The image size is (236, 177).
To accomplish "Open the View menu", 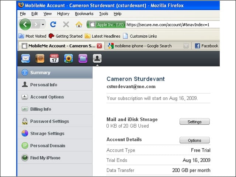I will (48, 14).
